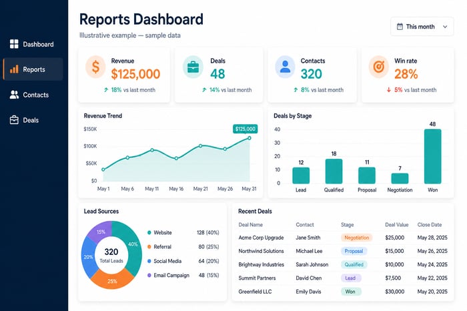The width and height of the screenshot is (467, 311).
Task: Click the $125,000 revenue figure
Action: (135, 74)
